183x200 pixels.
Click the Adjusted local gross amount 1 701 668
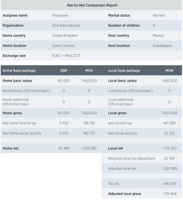(169, 194)
